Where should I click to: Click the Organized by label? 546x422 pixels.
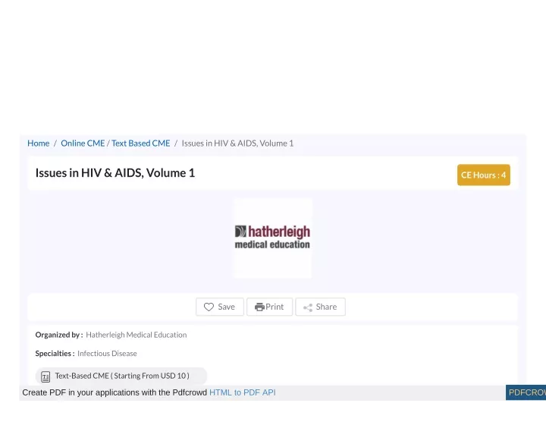[59, 335]
